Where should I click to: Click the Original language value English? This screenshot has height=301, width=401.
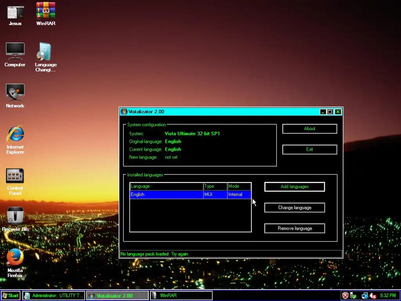pyautogui.click(x=173, y=141)
